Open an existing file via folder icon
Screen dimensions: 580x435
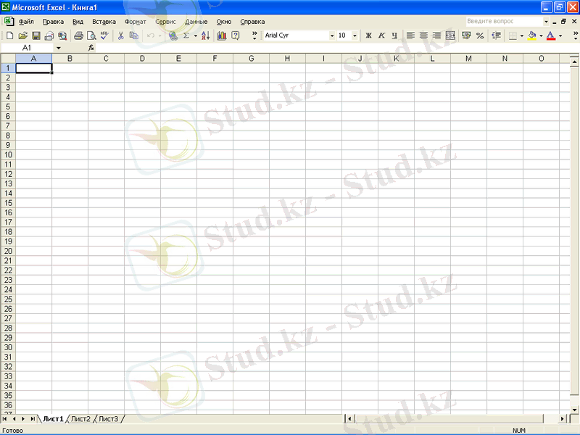pos(23,36)
